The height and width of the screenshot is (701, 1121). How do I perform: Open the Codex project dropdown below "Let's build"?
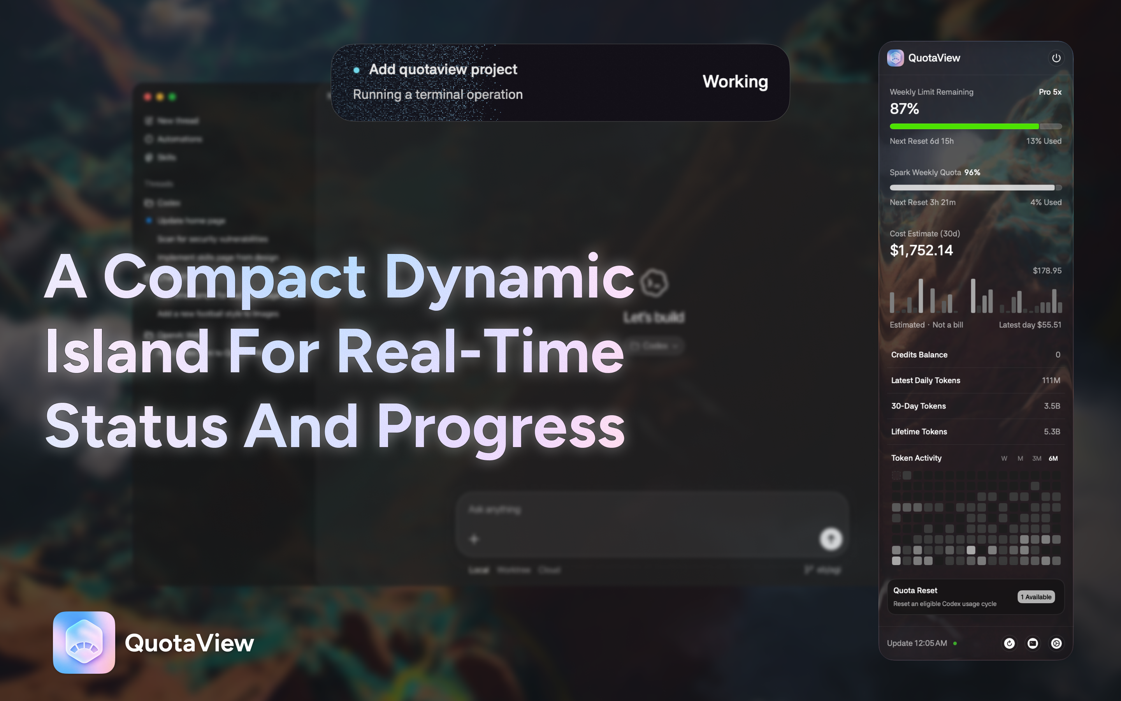pyautogui.click(x=655, y=346)
